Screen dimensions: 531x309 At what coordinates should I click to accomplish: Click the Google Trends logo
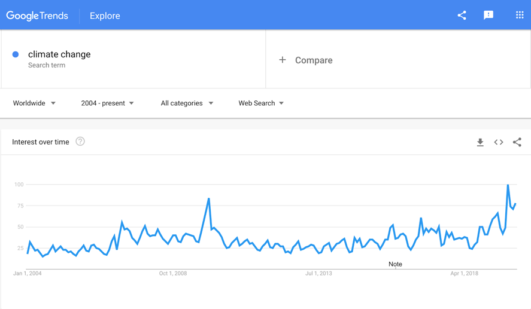(37, 16)
